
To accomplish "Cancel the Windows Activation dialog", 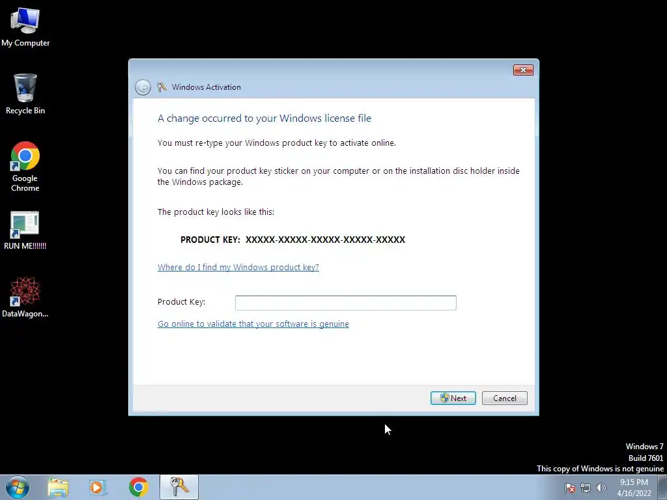I will pyautogui.click(x=505, y=398).
